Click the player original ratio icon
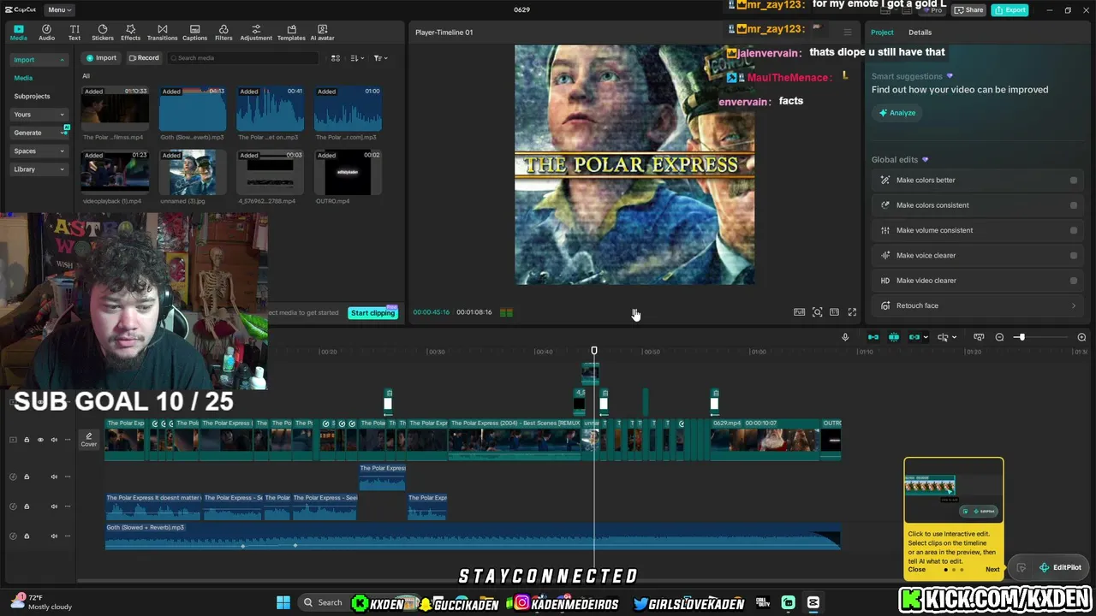Viewport: 1096px width, 616px height. 834,312
